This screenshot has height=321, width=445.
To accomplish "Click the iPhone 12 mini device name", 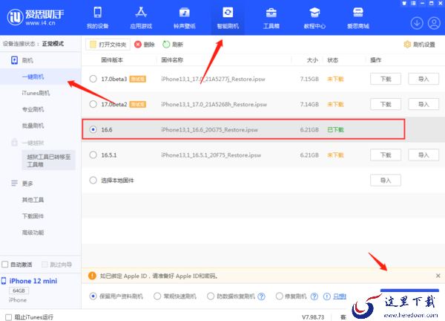I will (33, 281).
